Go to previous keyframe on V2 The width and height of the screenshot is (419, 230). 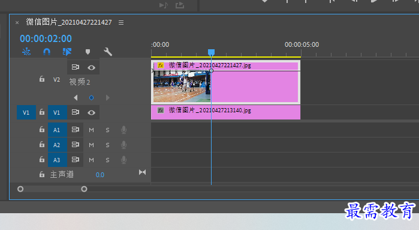[x=76, y=98]
